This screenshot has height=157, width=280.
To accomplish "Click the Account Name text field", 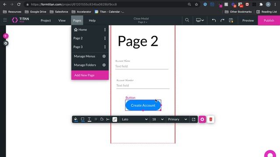I will pos(142,66).
